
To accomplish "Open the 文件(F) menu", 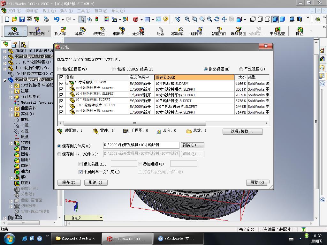I will pos(15,11).
